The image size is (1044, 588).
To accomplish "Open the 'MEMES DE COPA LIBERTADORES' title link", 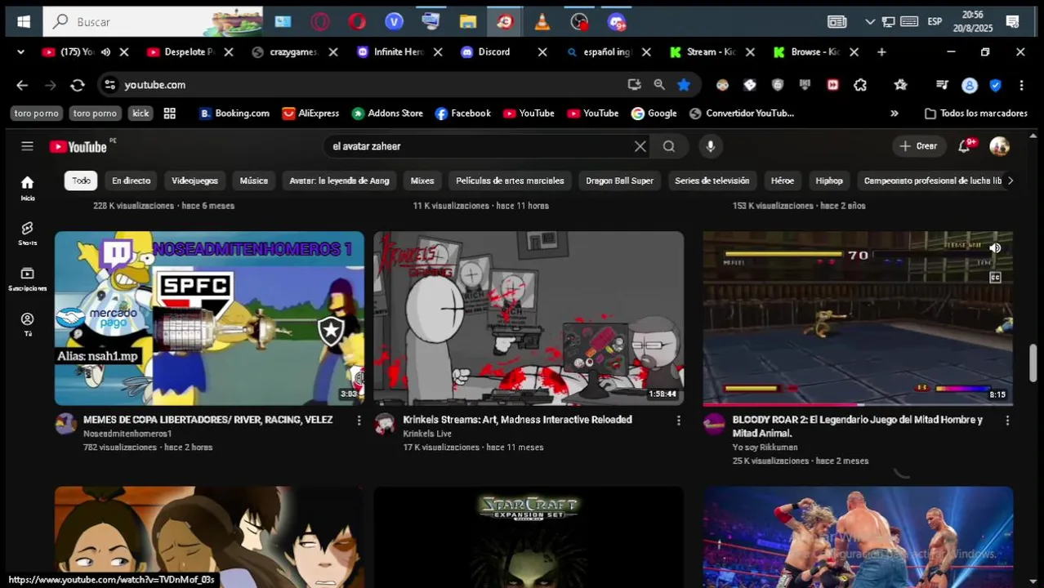I will pos(207,420).
